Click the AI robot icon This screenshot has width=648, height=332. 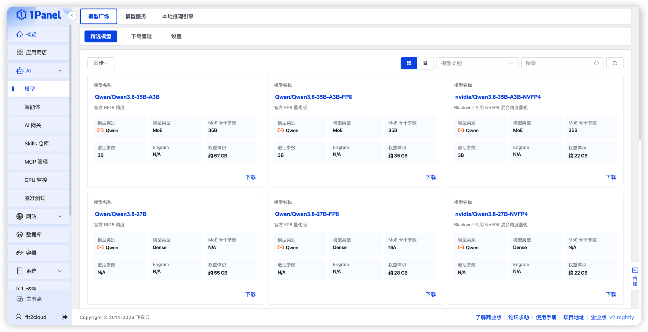pos(19,71)
